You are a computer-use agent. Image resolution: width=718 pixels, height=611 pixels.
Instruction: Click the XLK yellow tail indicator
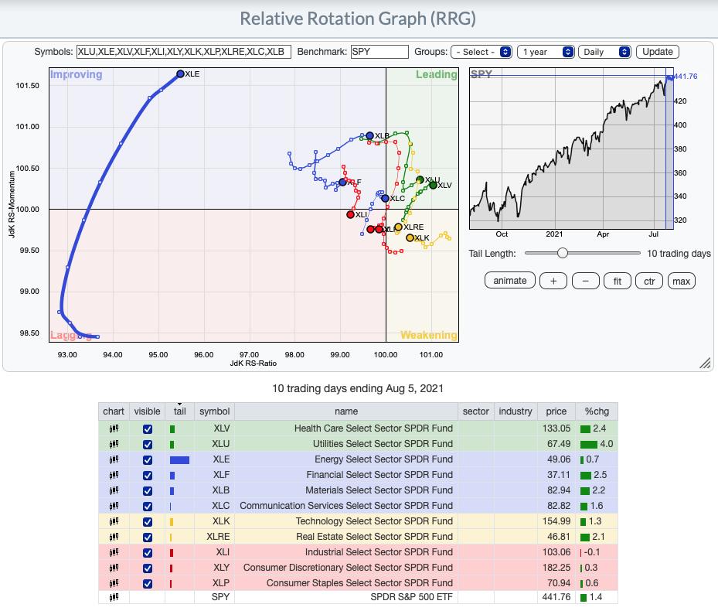tap(172, 521)
